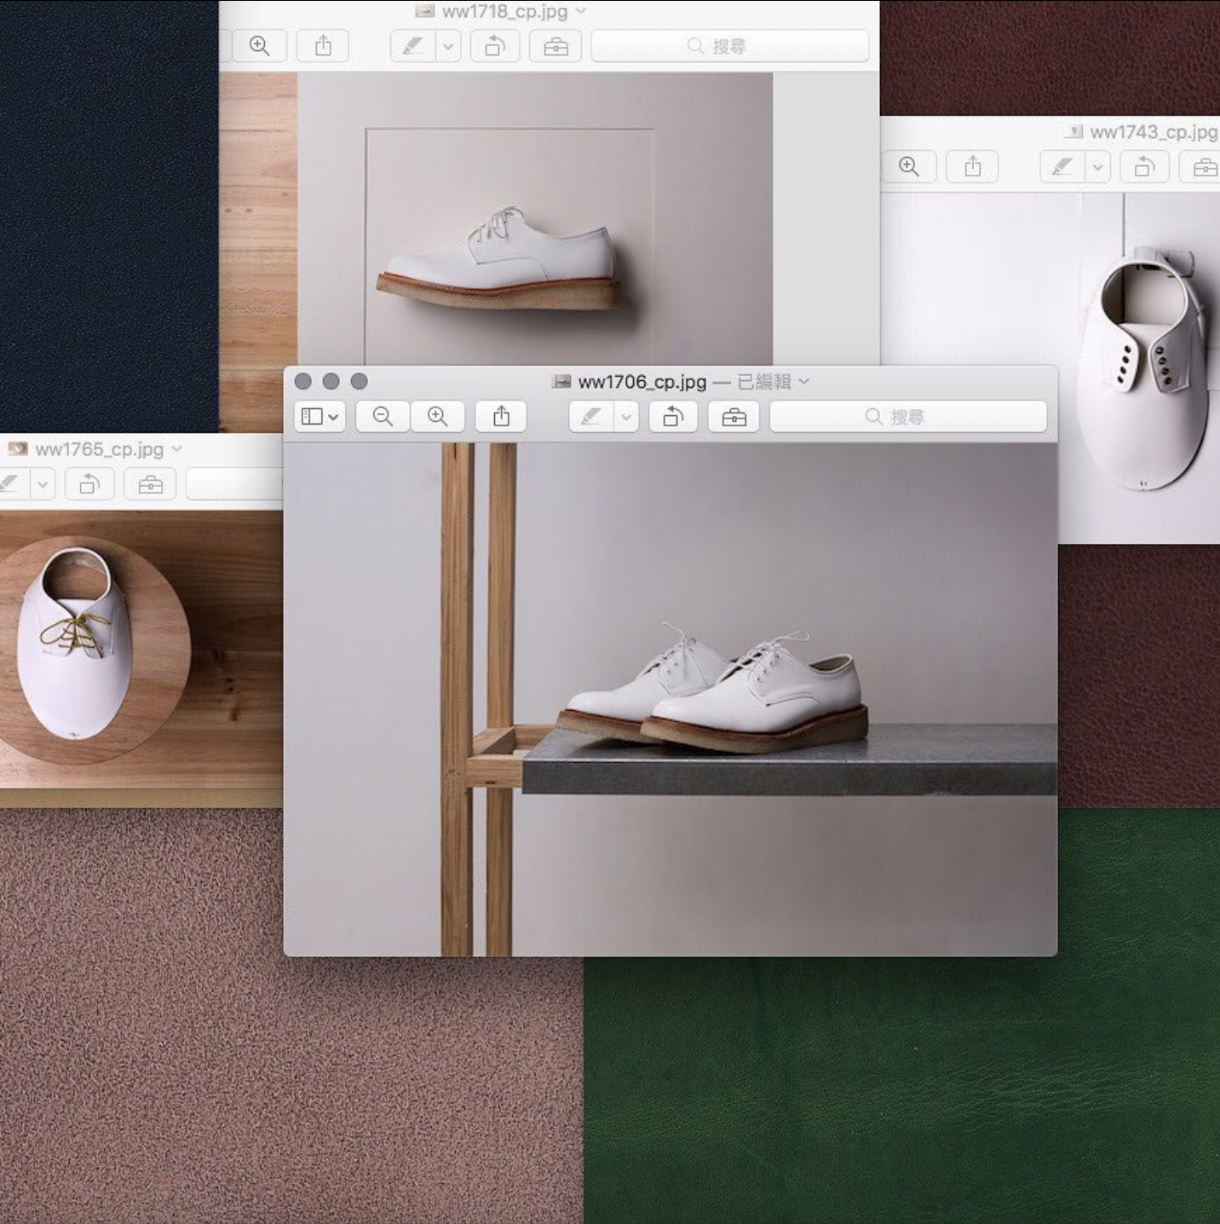Click the ww1743_cp.jpg file proxy icon
The width and height of the screenshot is (1220, 1224).
click(1073, 131)
